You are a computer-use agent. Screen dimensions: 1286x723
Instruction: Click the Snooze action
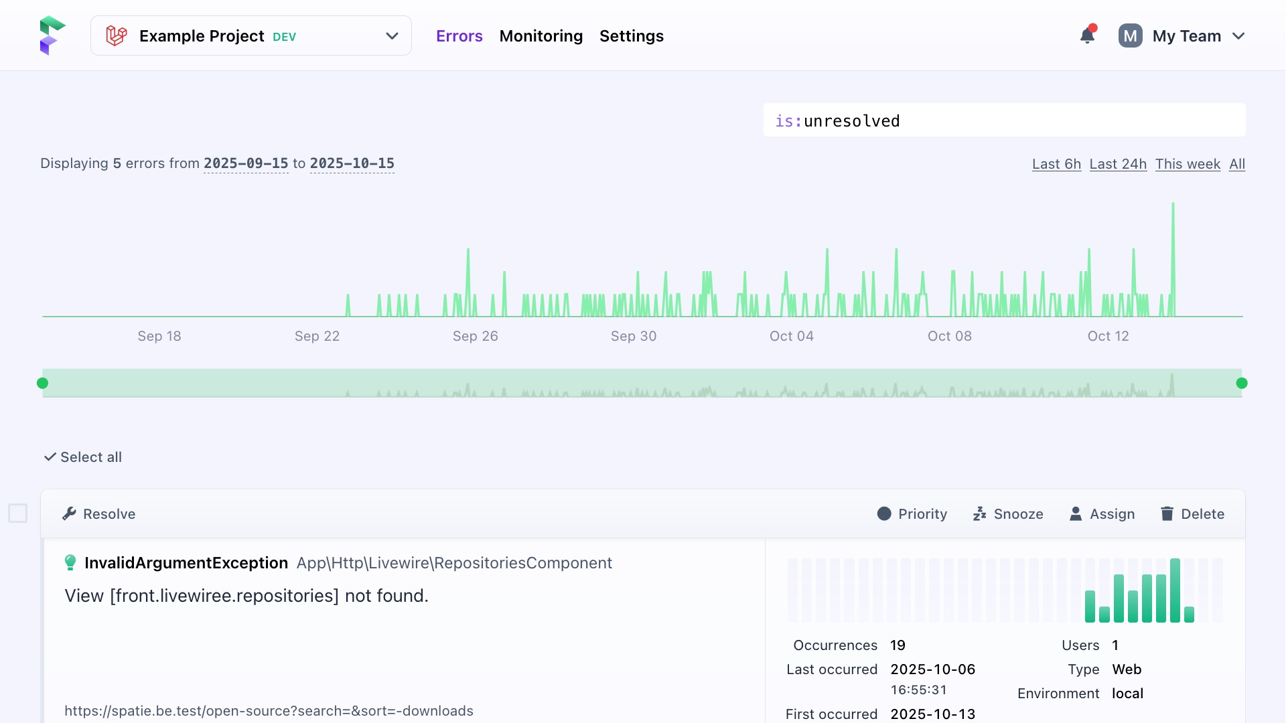tap(1008, 514)
